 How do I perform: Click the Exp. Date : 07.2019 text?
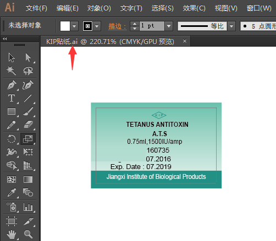[x=141, y=167]
